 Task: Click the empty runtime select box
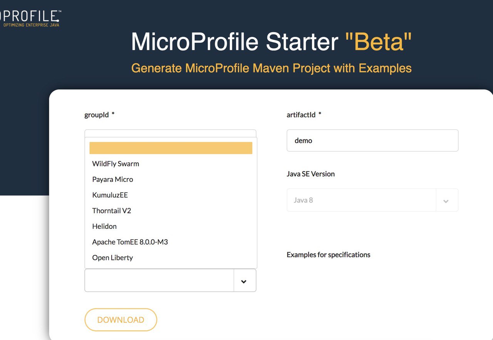(x=170, y=280)
